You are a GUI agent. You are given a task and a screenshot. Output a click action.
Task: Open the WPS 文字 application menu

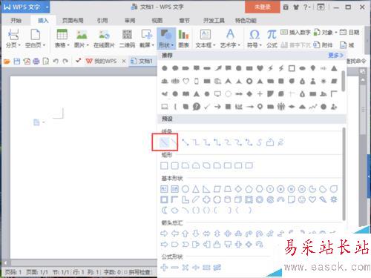point(26,7)
